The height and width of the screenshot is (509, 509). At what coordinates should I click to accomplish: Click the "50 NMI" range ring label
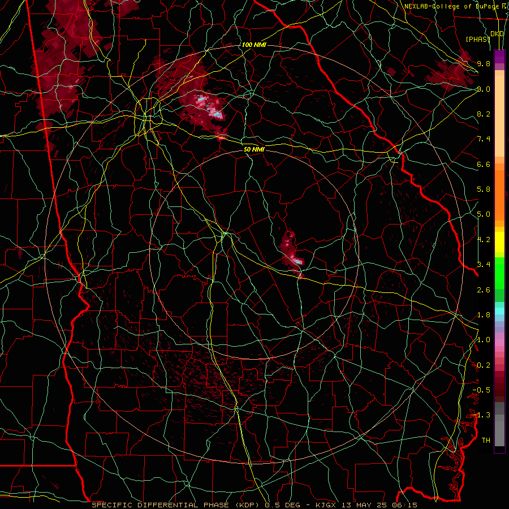(254, 149)
